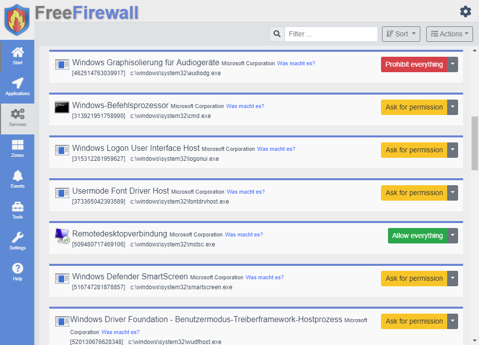Click the Windows Defender SmartScreen program icon

click(62, 279)
